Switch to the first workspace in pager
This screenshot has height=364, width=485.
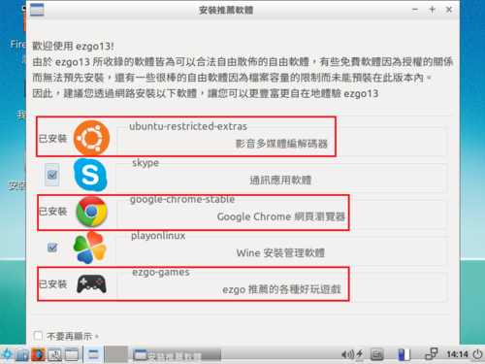[94, 354]
